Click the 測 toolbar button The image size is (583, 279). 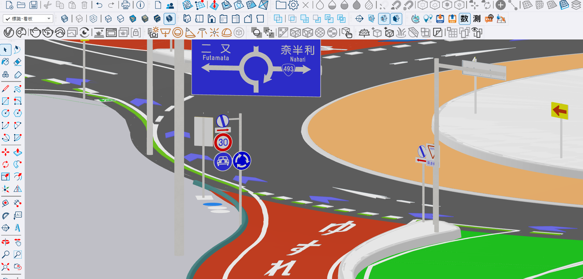coord(477,19)
